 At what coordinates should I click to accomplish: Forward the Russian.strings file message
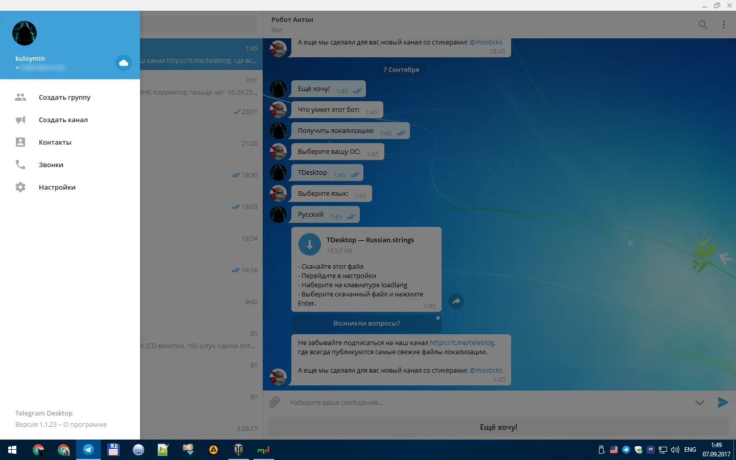[456, 301]
